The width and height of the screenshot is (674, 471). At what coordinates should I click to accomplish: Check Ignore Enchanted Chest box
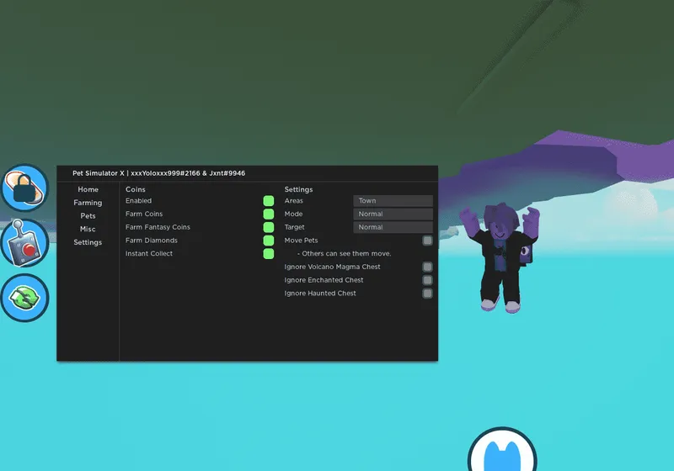point(427,280)
